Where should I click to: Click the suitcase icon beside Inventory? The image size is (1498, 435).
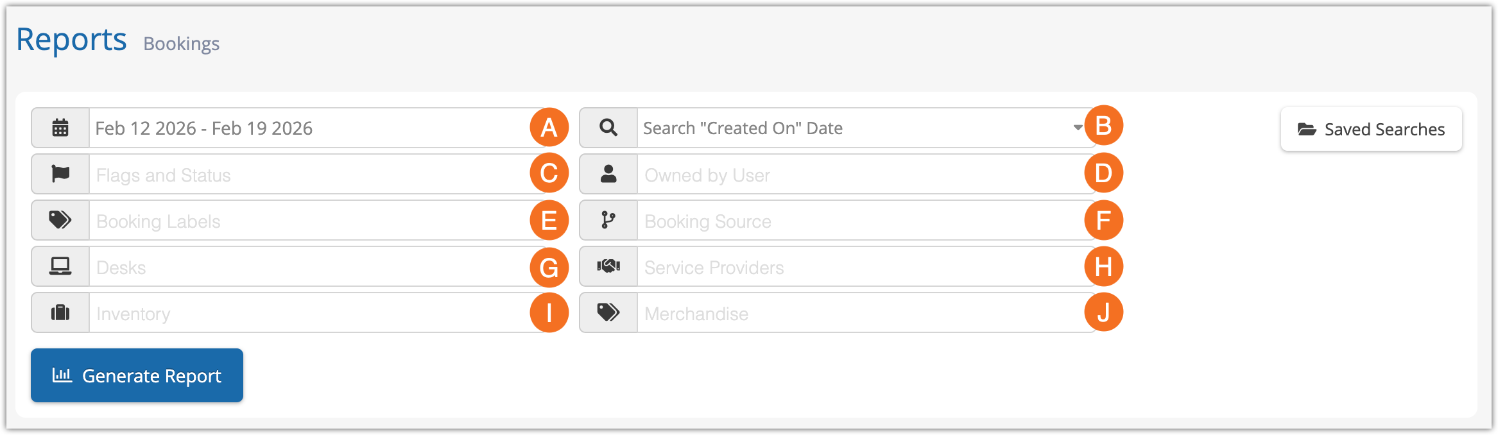pos(60,312)
